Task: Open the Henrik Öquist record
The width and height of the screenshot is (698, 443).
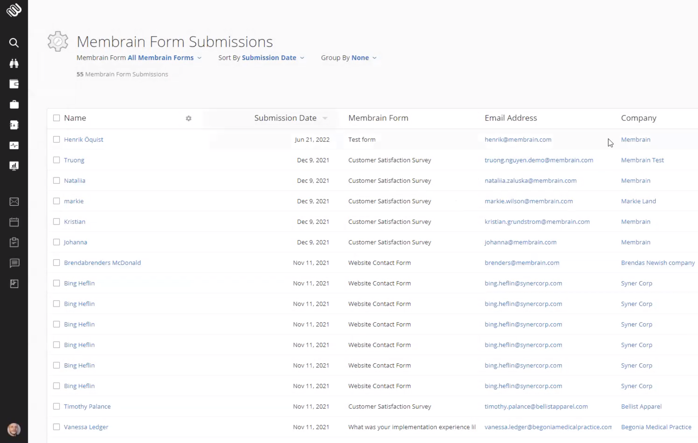Action: point(83,139)
